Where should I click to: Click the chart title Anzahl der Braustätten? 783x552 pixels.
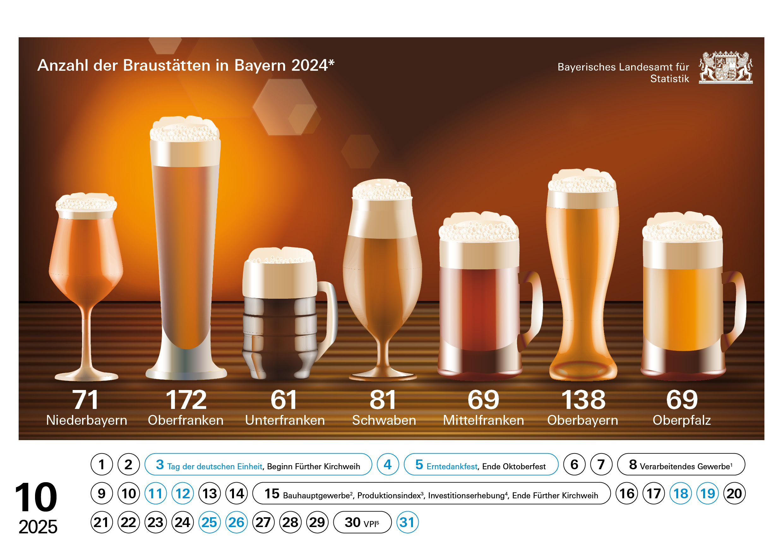[186, 65]
